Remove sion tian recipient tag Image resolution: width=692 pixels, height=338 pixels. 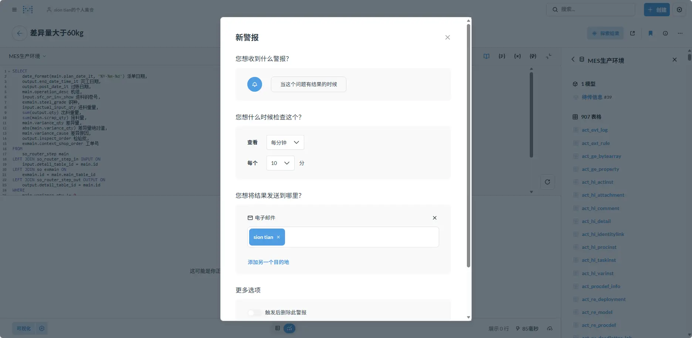pyautogui.click(x=278, y=237)
